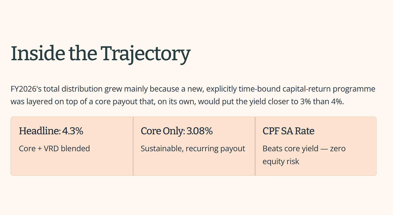The image size is (393, 215).
Task: Click the "Inside the Trajectory" title
Action: click(x=100, y=53)
